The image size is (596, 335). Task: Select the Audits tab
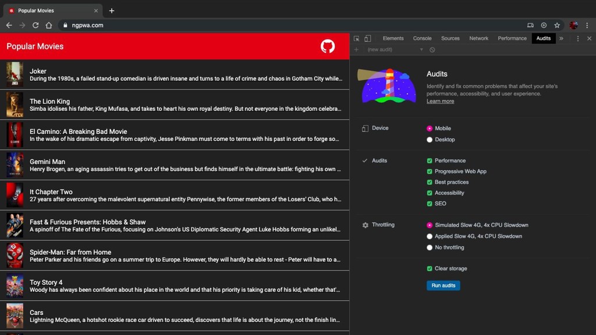[x=543, y=38]
